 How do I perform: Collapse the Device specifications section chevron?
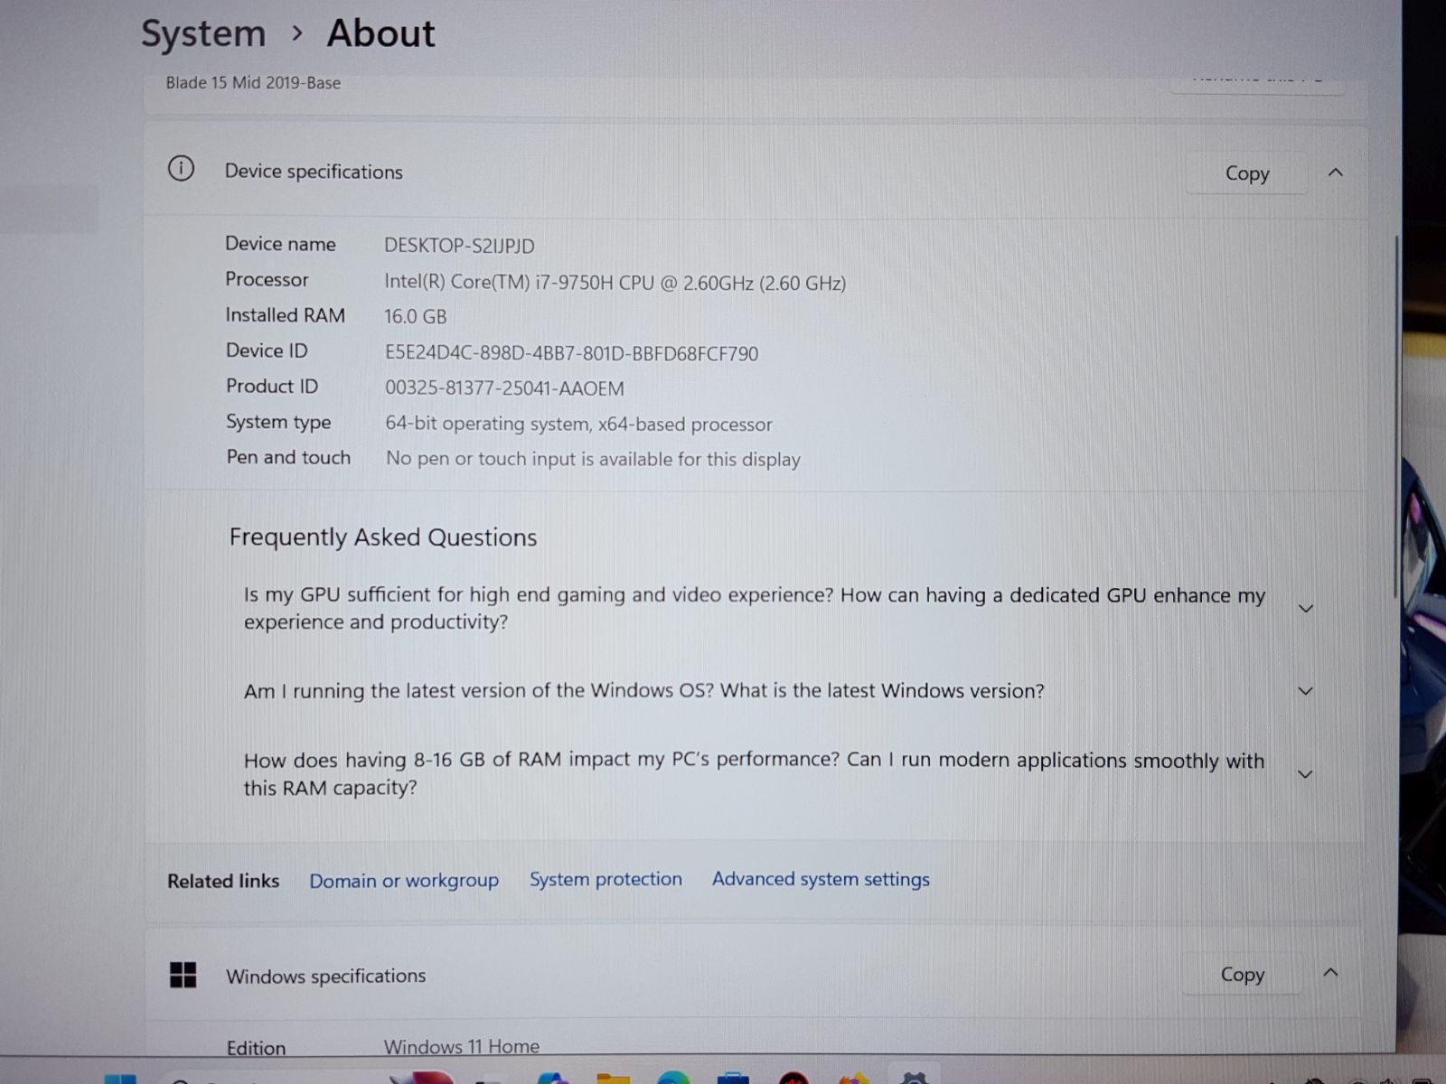(x=1335, y=173)
